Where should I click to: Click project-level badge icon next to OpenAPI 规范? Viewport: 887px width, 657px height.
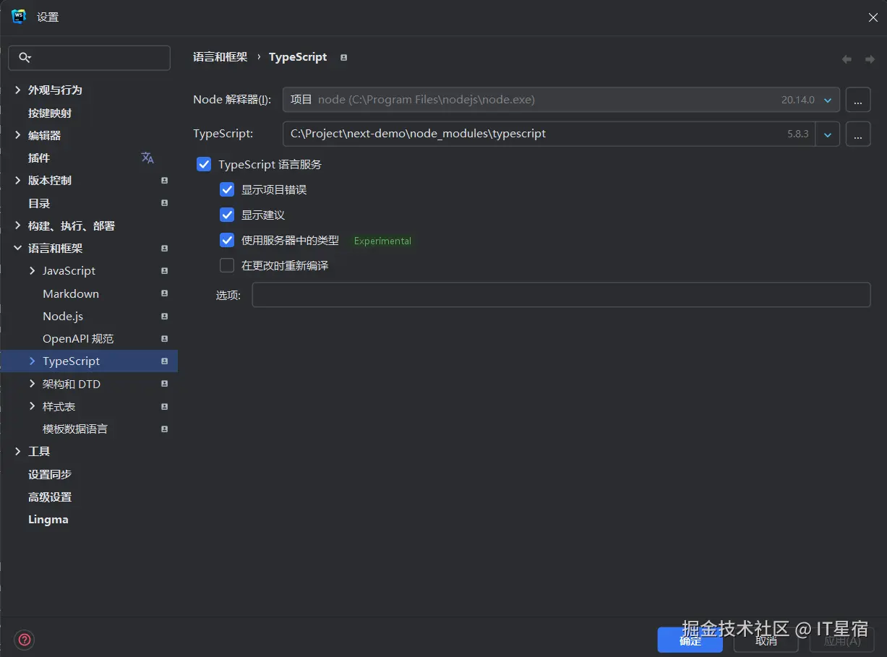[165, 339]
